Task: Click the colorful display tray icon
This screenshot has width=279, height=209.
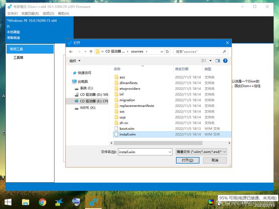Action: [x=211, y=202]
